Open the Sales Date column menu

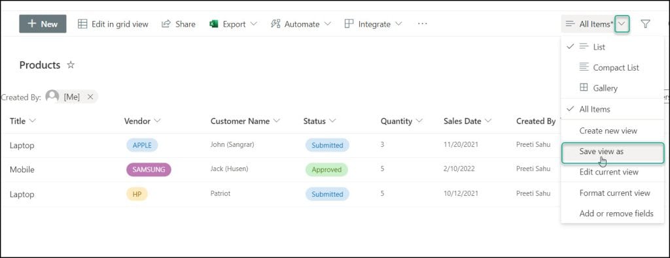(467, 121)
